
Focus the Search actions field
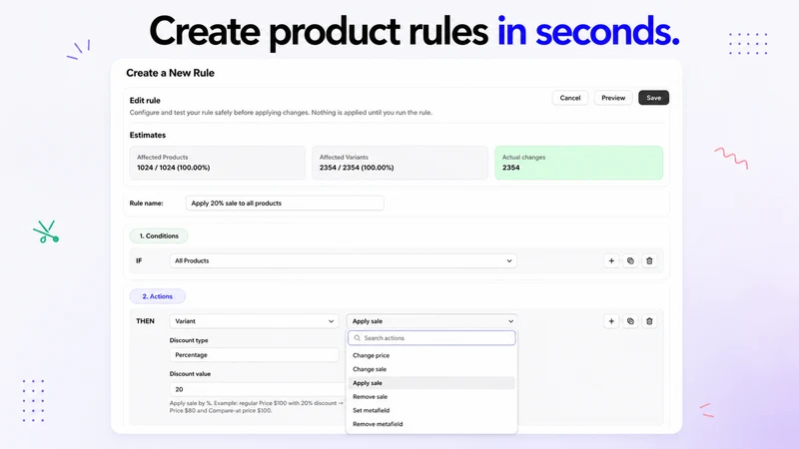(x=431, y=338)
